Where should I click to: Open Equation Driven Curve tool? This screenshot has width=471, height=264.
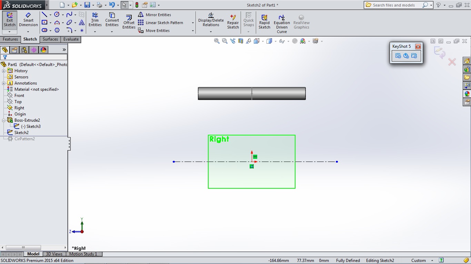(282, 24)
